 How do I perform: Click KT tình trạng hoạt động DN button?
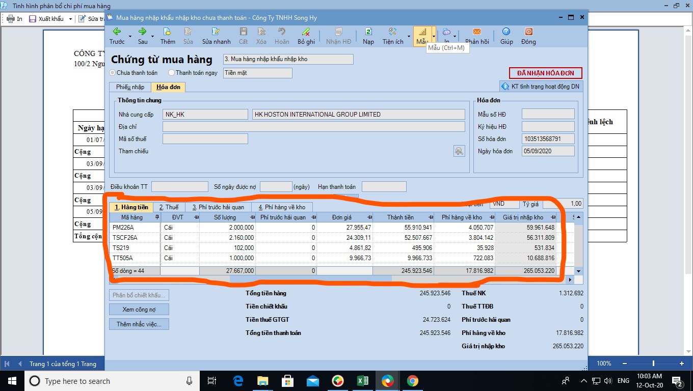(541, 87)
